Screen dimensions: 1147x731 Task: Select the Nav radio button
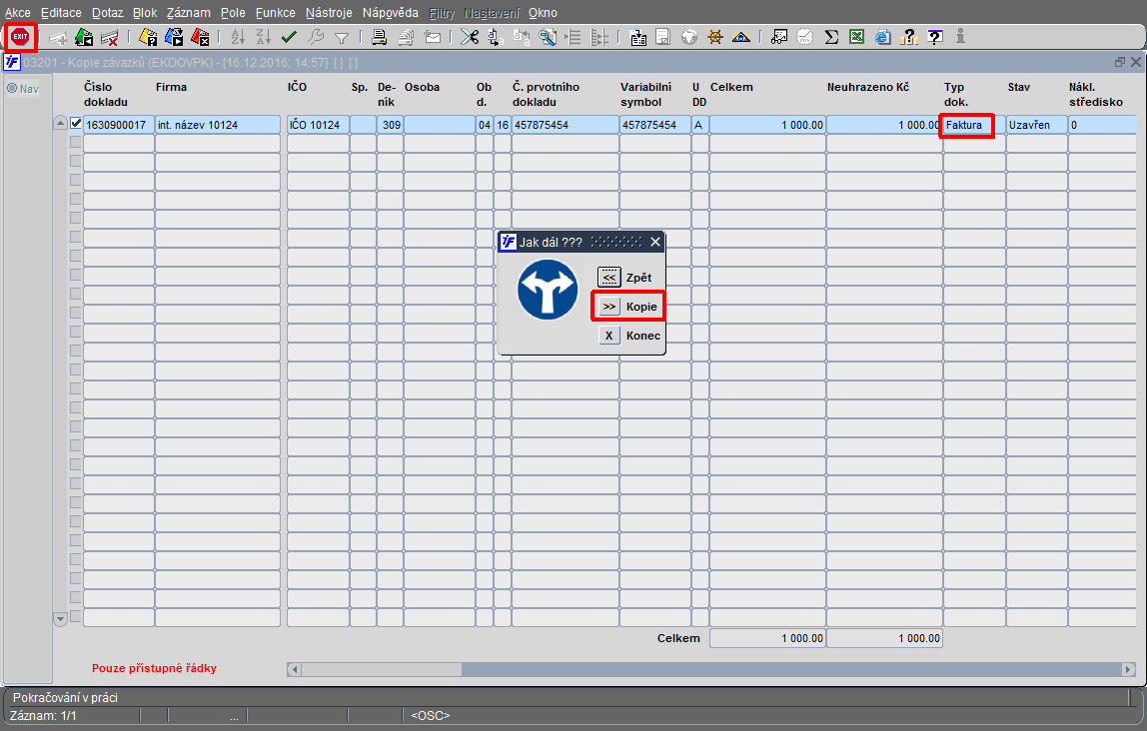(12, 89)
